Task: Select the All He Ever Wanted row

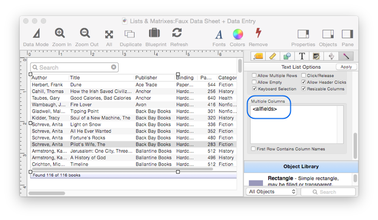Action: pyautogui.click(x=134, y=131)
